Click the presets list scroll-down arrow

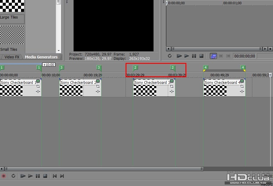(x=59, y=51)
